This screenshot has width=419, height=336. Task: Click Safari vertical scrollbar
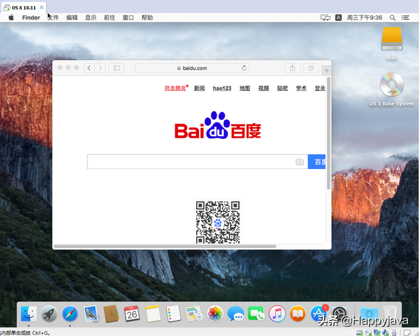329,133
